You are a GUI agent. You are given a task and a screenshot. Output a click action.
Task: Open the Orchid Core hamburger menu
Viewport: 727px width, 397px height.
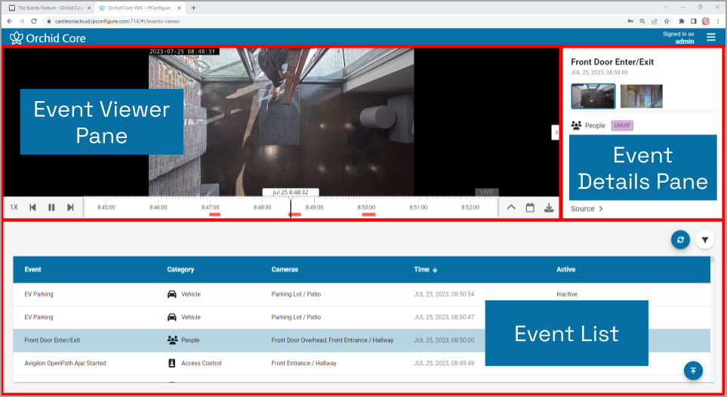[711, 37]
